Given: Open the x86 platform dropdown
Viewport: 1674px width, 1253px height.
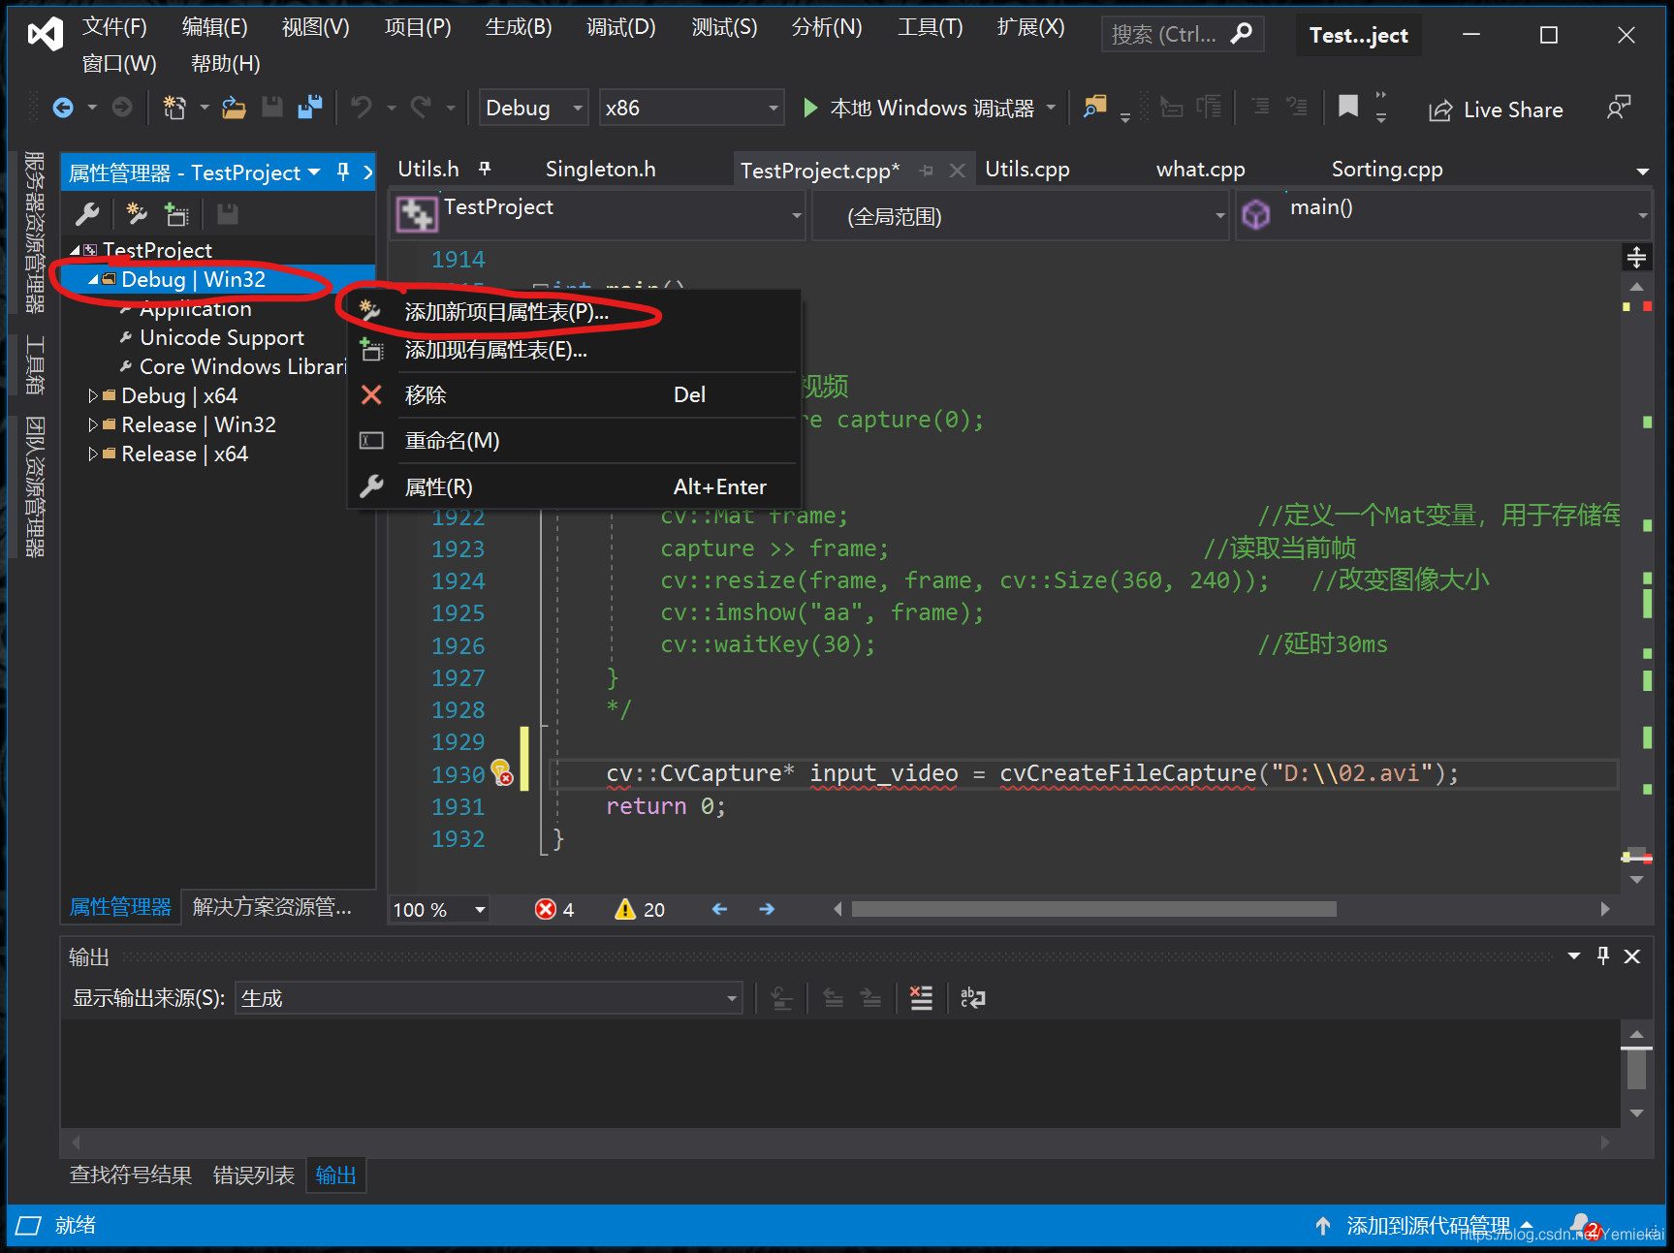Looking at the screenshot, I should (692, 108).
